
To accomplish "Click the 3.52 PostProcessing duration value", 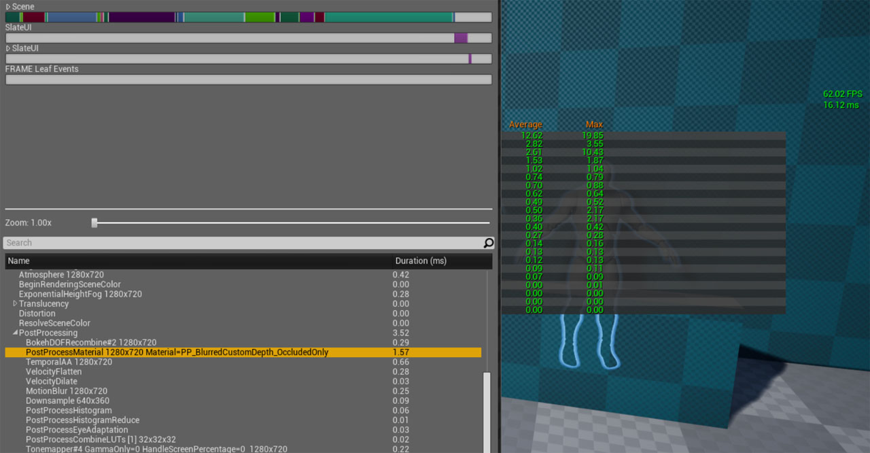I will point(400,333).
